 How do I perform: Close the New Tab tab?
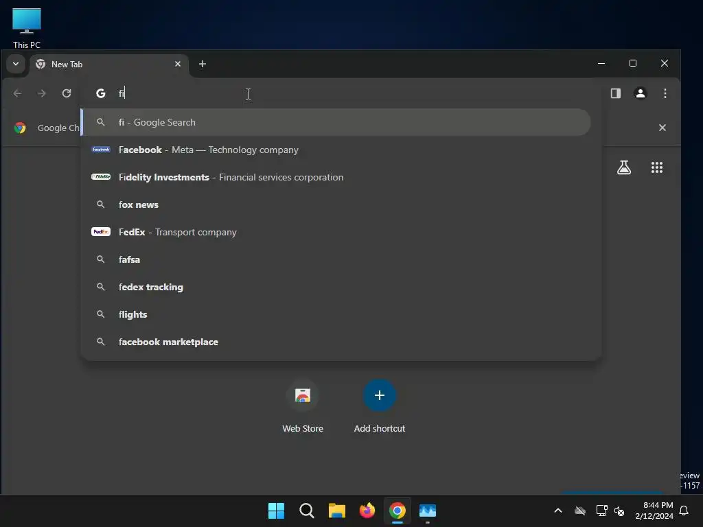tap(178, 64)
